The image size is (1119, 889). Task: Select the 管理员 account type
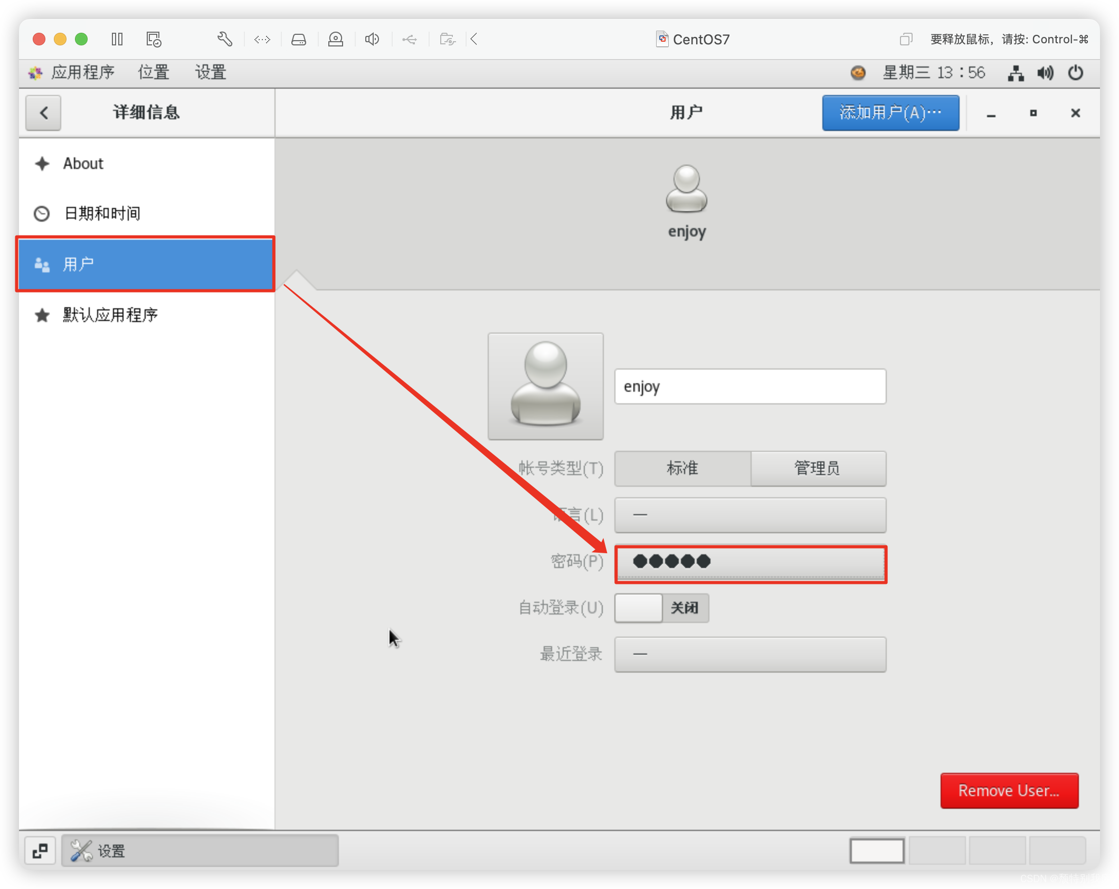pyautogui.click(x=818, y=468)
